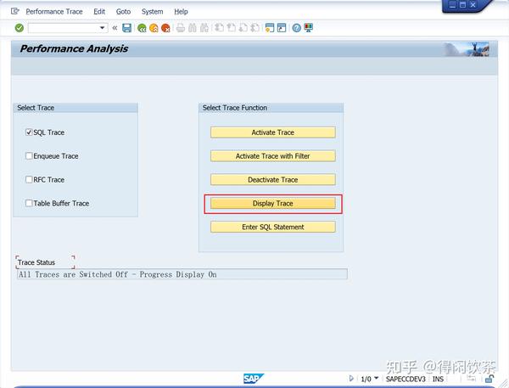Click the green Back arrow icon
Image resolution: width=509 pixels, height=388 pixels.
click(x=142, y=28)
